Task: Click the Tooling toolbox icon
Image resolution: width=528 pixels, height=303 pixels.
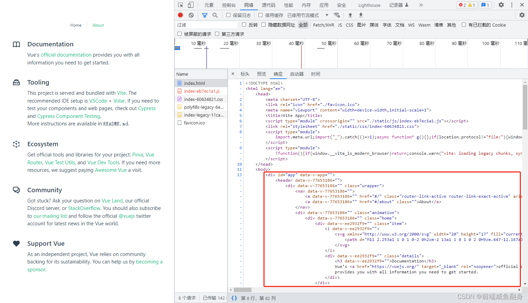Action: [16, 82]
